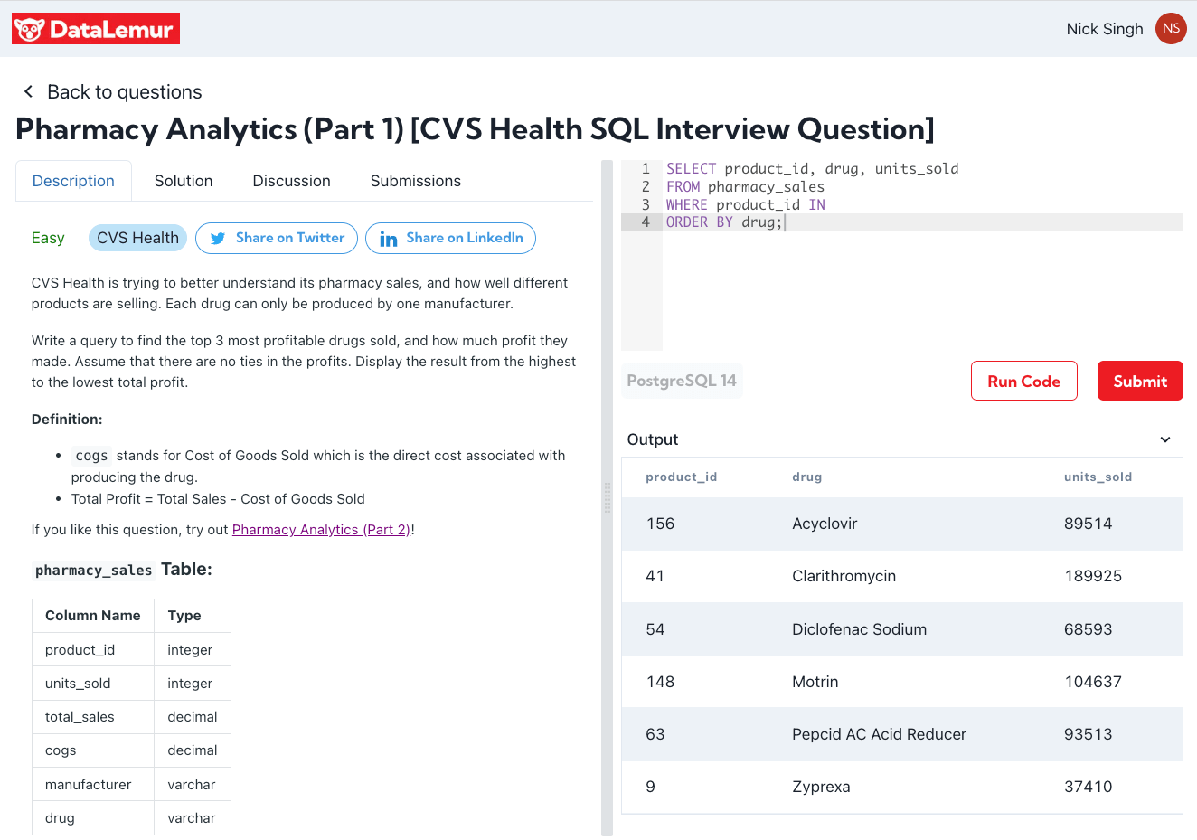The height and width of the screenshot is (840, 1197).
Task: Collapse the Output panel chevron
Action: (1165, 439)
